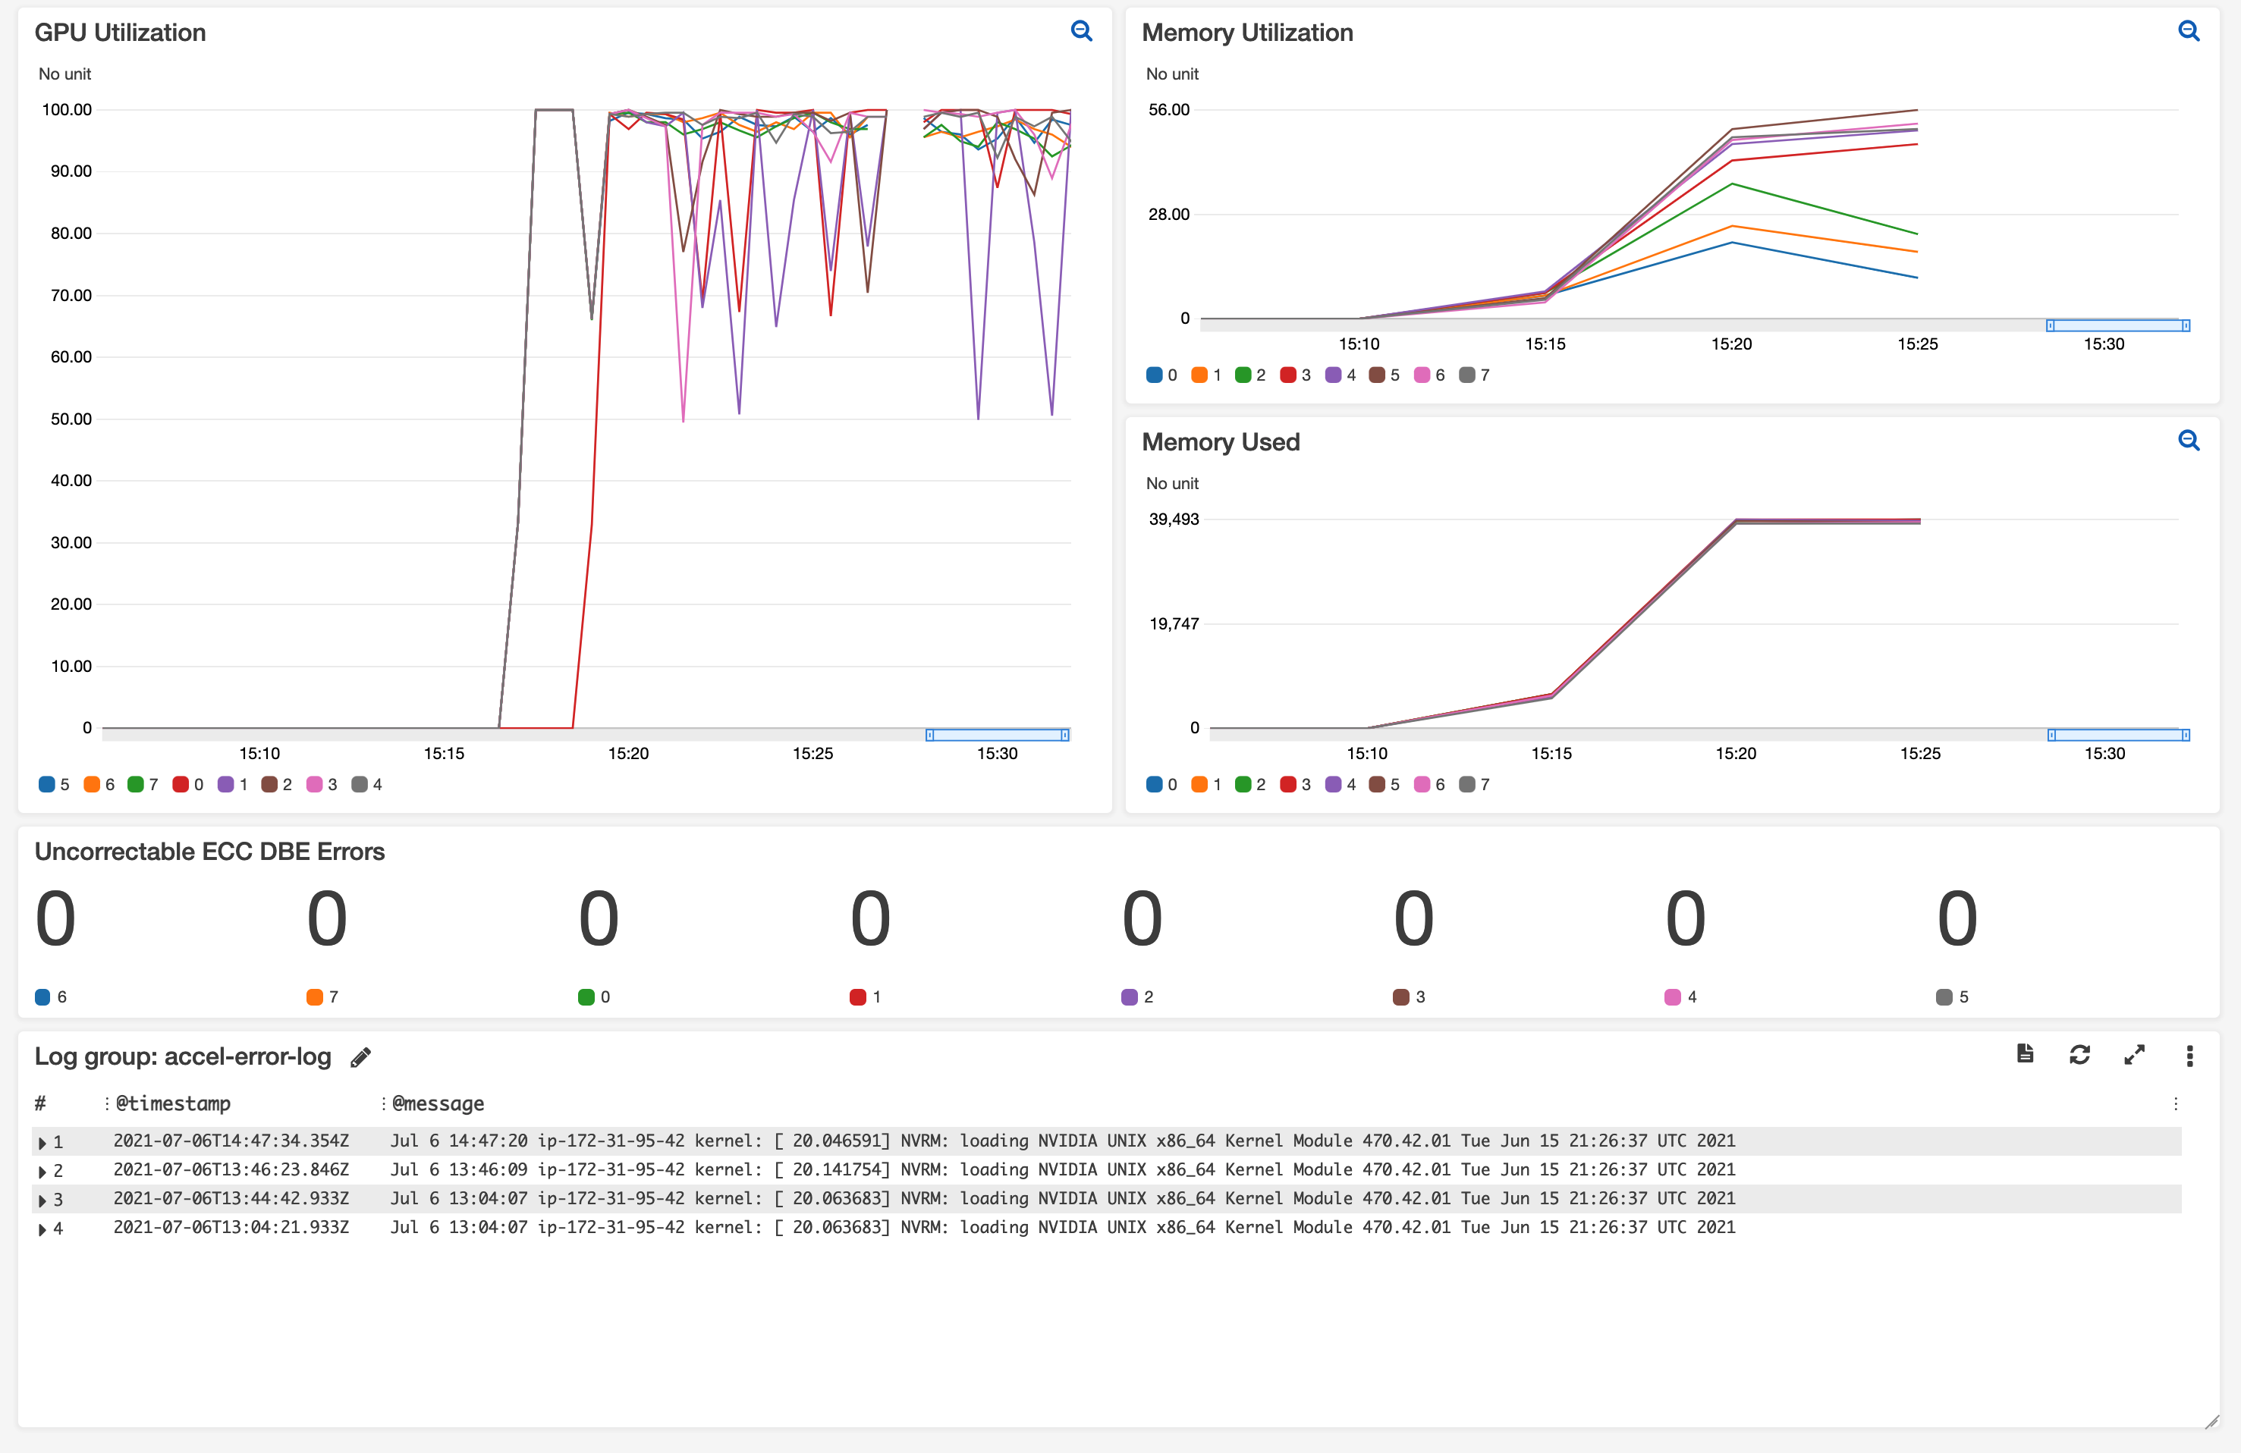Toggle series 7 in Memory Utilization legend
Viewport: 2241px width, 1453px height.
[x=1475, y=375]
